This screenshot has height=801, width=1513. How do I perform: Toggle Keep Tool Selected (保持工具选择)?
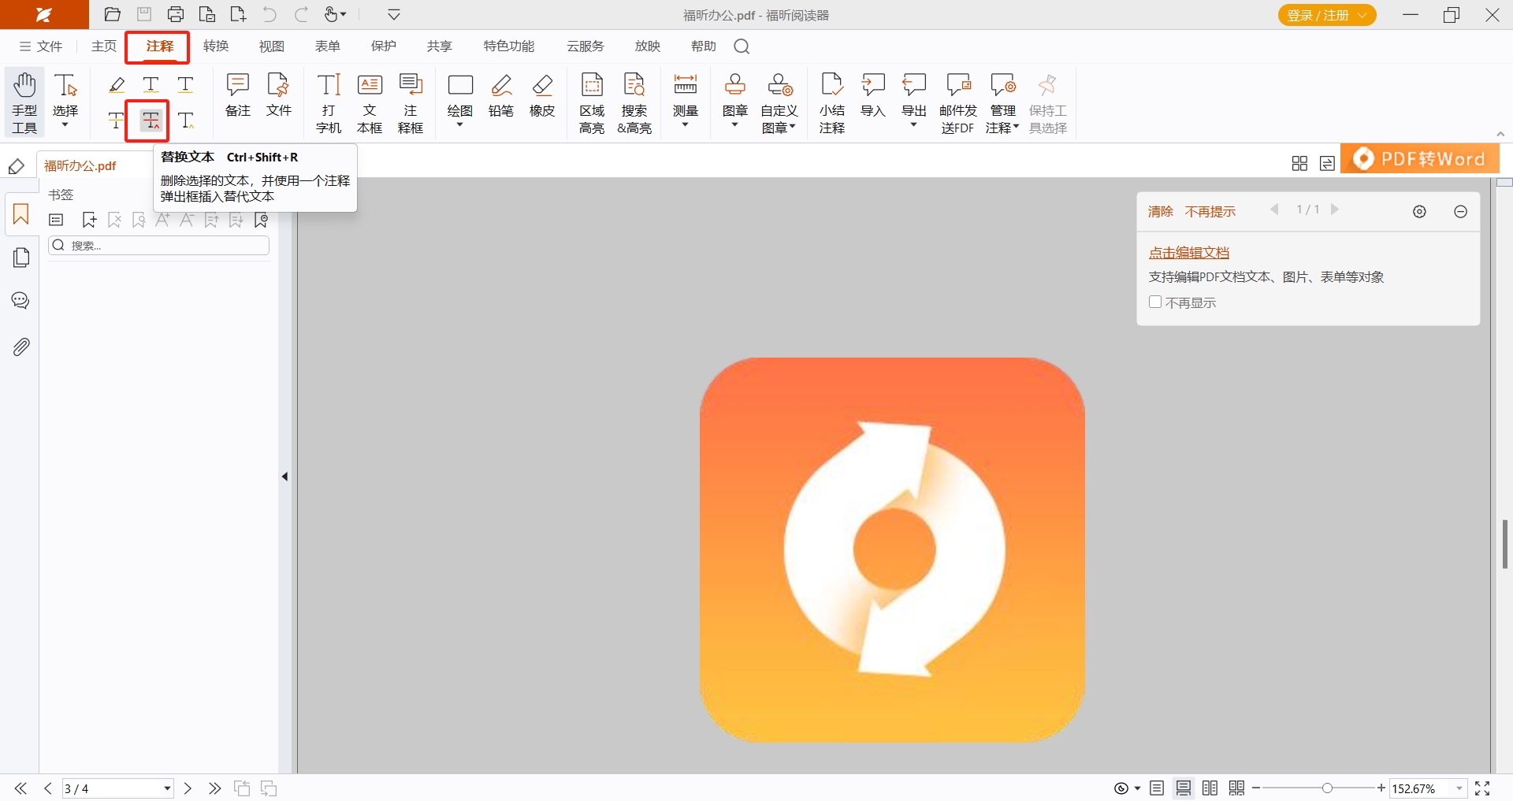[x=1047, y=102]
